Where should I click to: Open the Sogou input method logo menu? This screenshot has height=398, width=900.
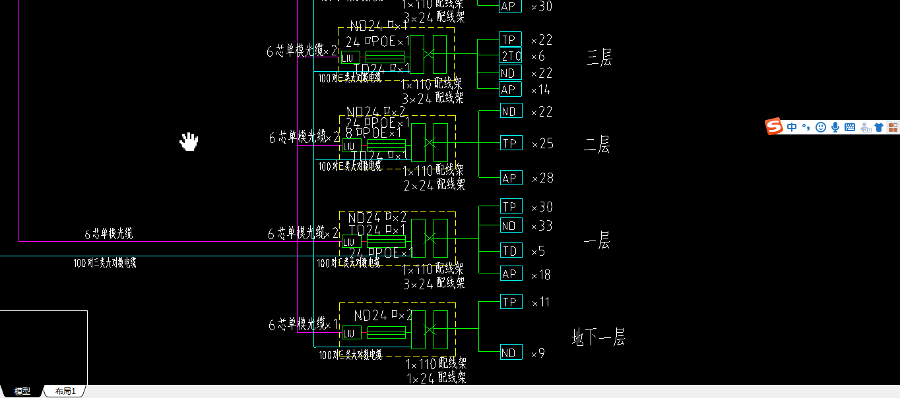773,127
